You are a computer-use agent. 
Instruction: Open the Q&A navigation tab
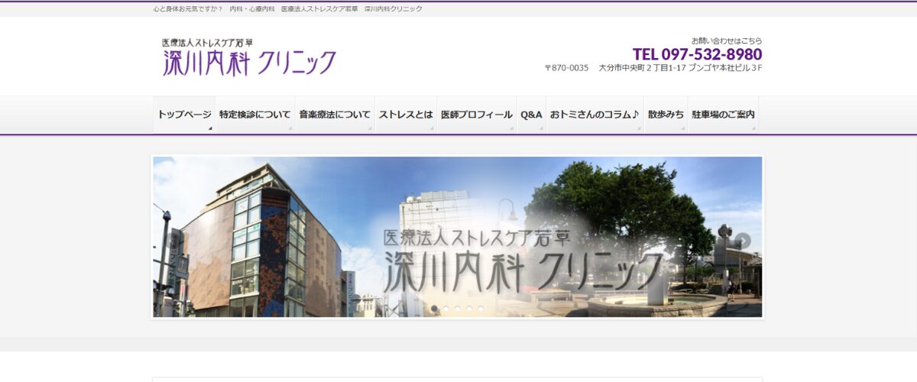pos(531,115)
